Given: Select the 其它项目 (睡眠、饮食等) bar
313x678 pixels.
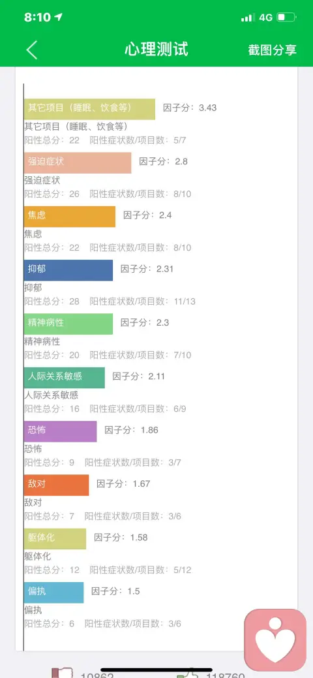Looking at the screenshot, I should click(89, 110).
